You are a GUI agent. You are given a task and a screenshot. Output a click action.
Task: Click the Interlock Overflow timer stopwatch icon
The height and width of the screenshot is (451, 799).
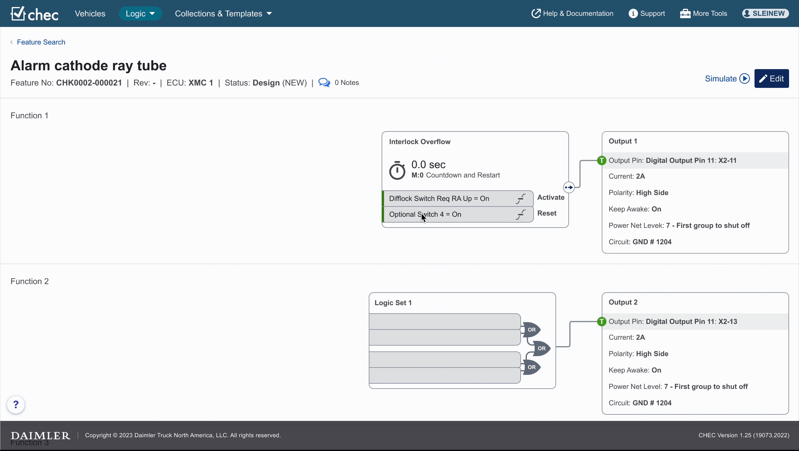click(x=397, y=170)
